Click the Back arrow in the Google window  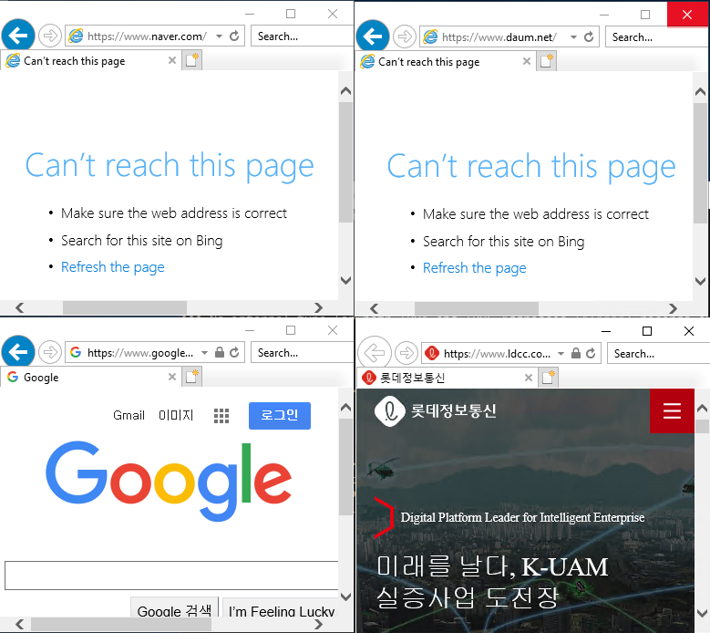18,351
